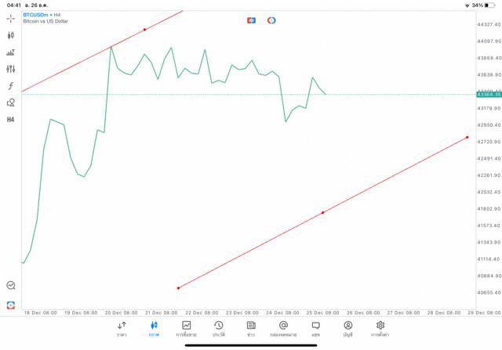Open the drawing objects shapes tool

[x=11, y=103]
